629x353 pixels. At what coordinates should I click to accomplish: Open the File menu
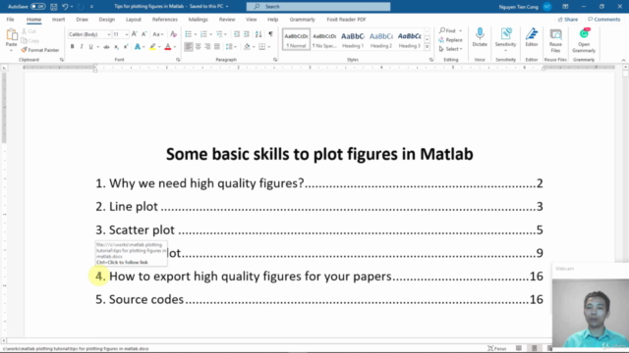pyautogui.click(x=10, y=20)
